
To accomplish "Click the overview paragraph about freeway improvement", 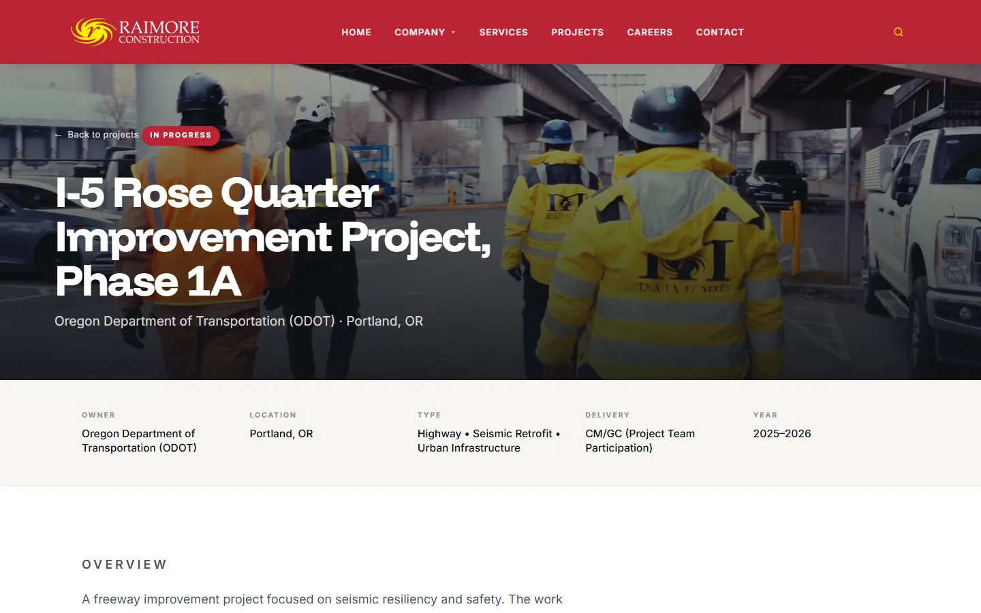I will [x=322, y=599].
